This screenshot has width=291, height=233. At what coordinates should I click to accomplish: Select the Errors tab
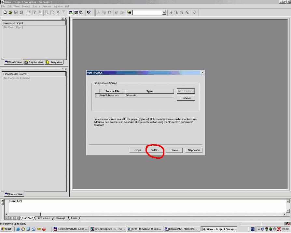[x=74, y=218]
